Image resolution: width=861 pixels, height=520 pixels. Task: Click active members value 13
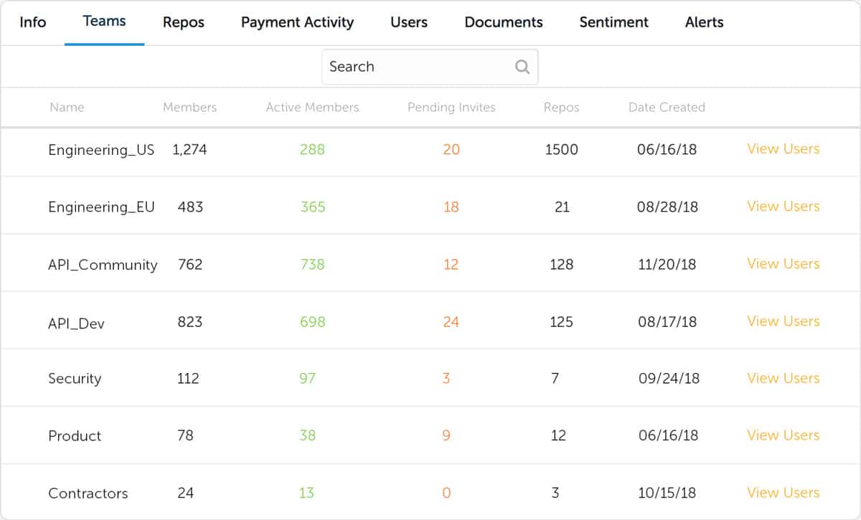pyautogui.click(x=306, y=493)
